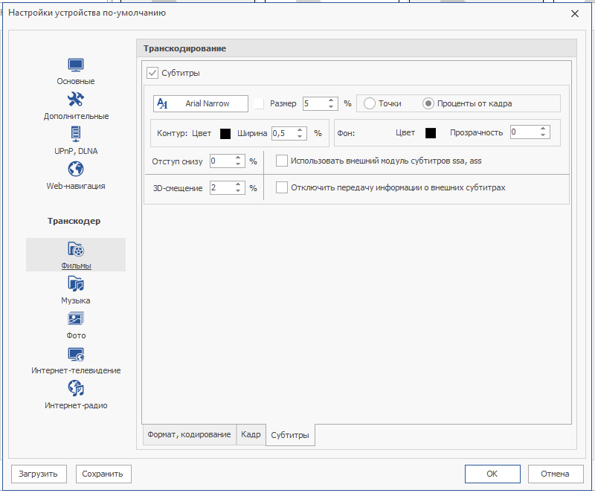
Task: Switch to the Кадр tab
Action: tap(251, 434)
